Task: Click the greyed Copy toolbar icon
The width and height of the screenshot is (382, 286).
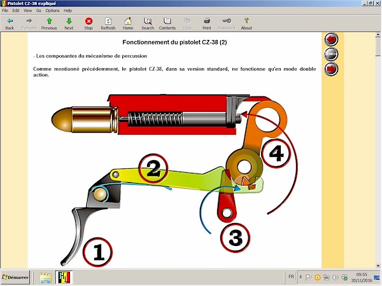Action: (x=187, y=24)
